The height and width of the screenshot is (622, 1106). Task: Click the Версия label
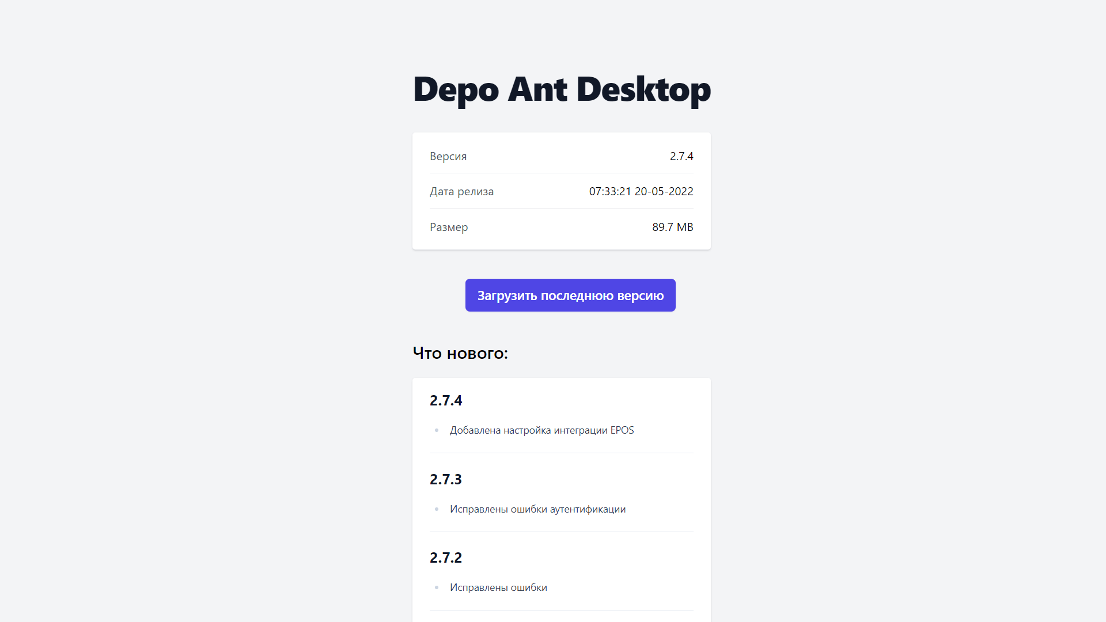click(x=448, y=156)
